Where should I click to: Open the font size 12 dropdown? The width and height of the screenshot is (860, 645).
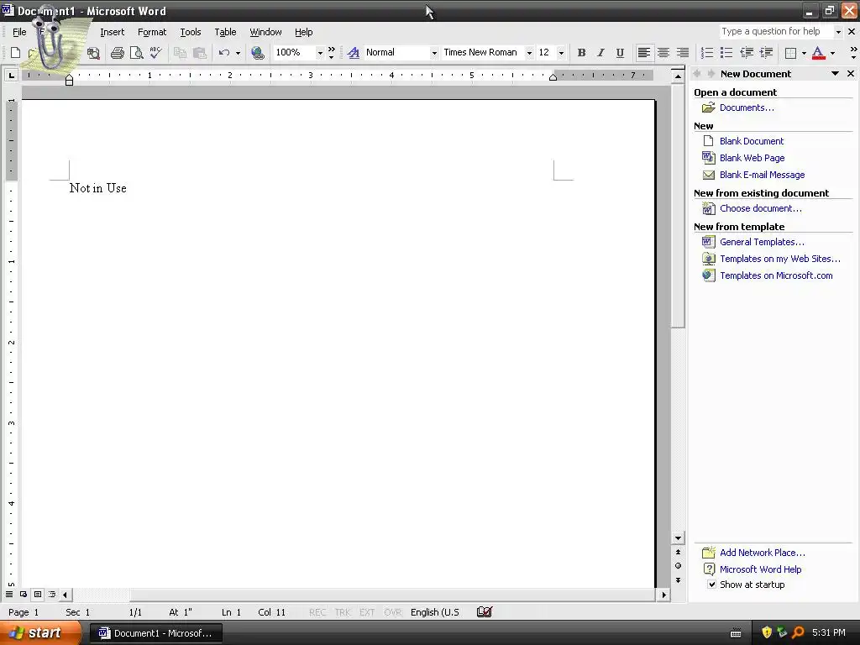(x=560, y=53)
